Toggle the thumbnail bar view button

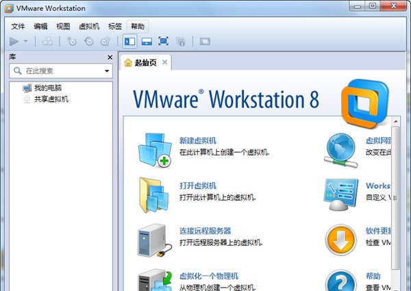point(147,41)
